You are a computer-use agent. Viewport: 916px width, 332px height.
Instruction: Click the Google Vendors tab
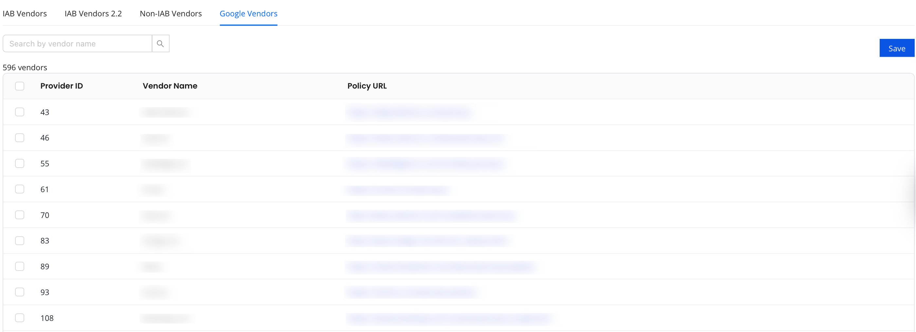(x=248, y=13)
